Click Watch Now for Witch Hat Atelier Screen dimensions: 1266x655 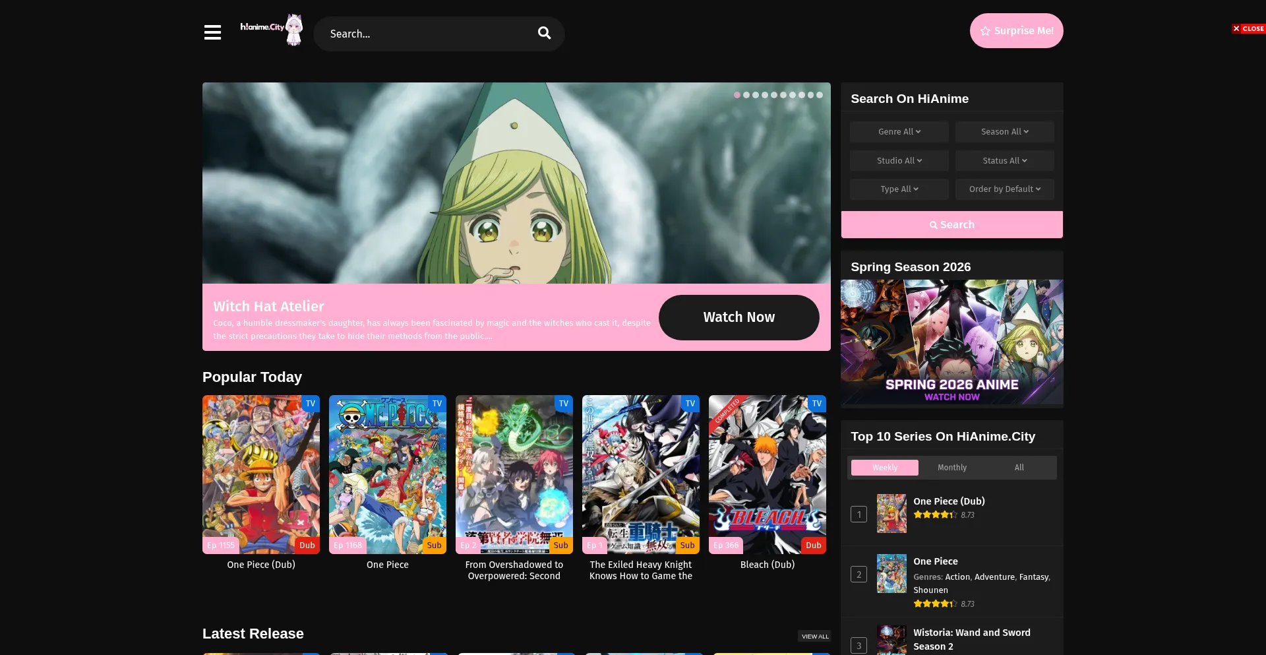point(738,317)
